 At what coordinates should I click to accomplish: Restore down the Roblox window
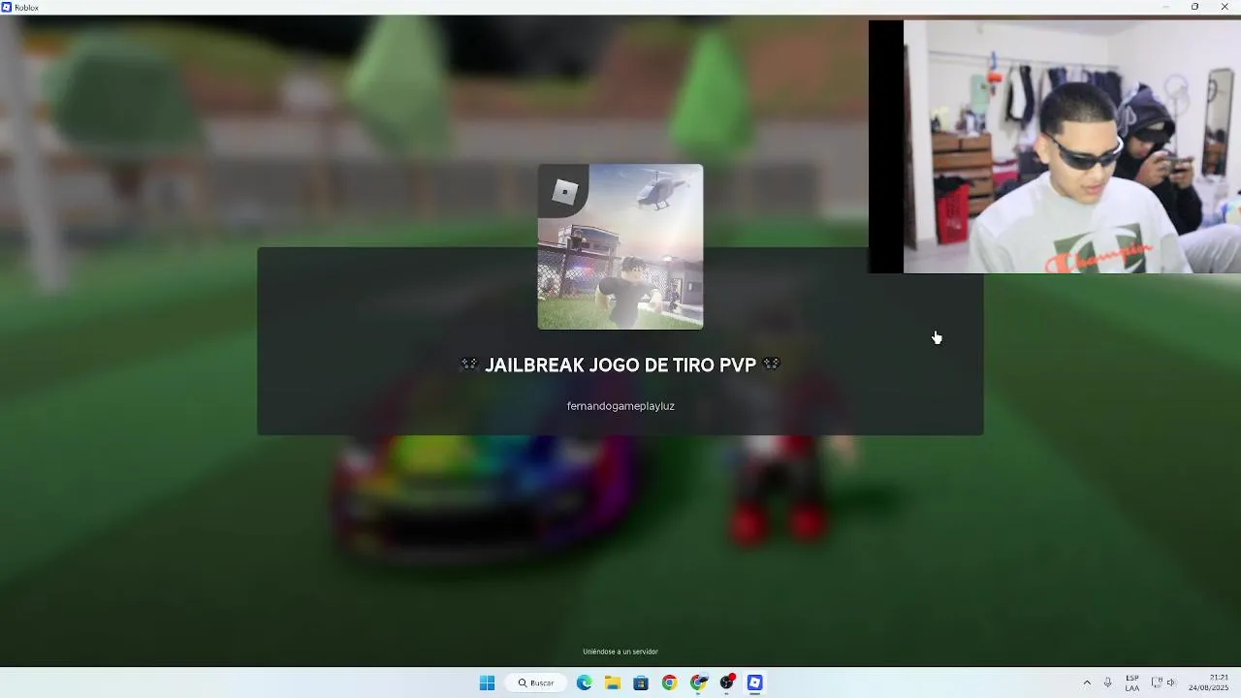pyautogui.click(x=1194, y=7)
